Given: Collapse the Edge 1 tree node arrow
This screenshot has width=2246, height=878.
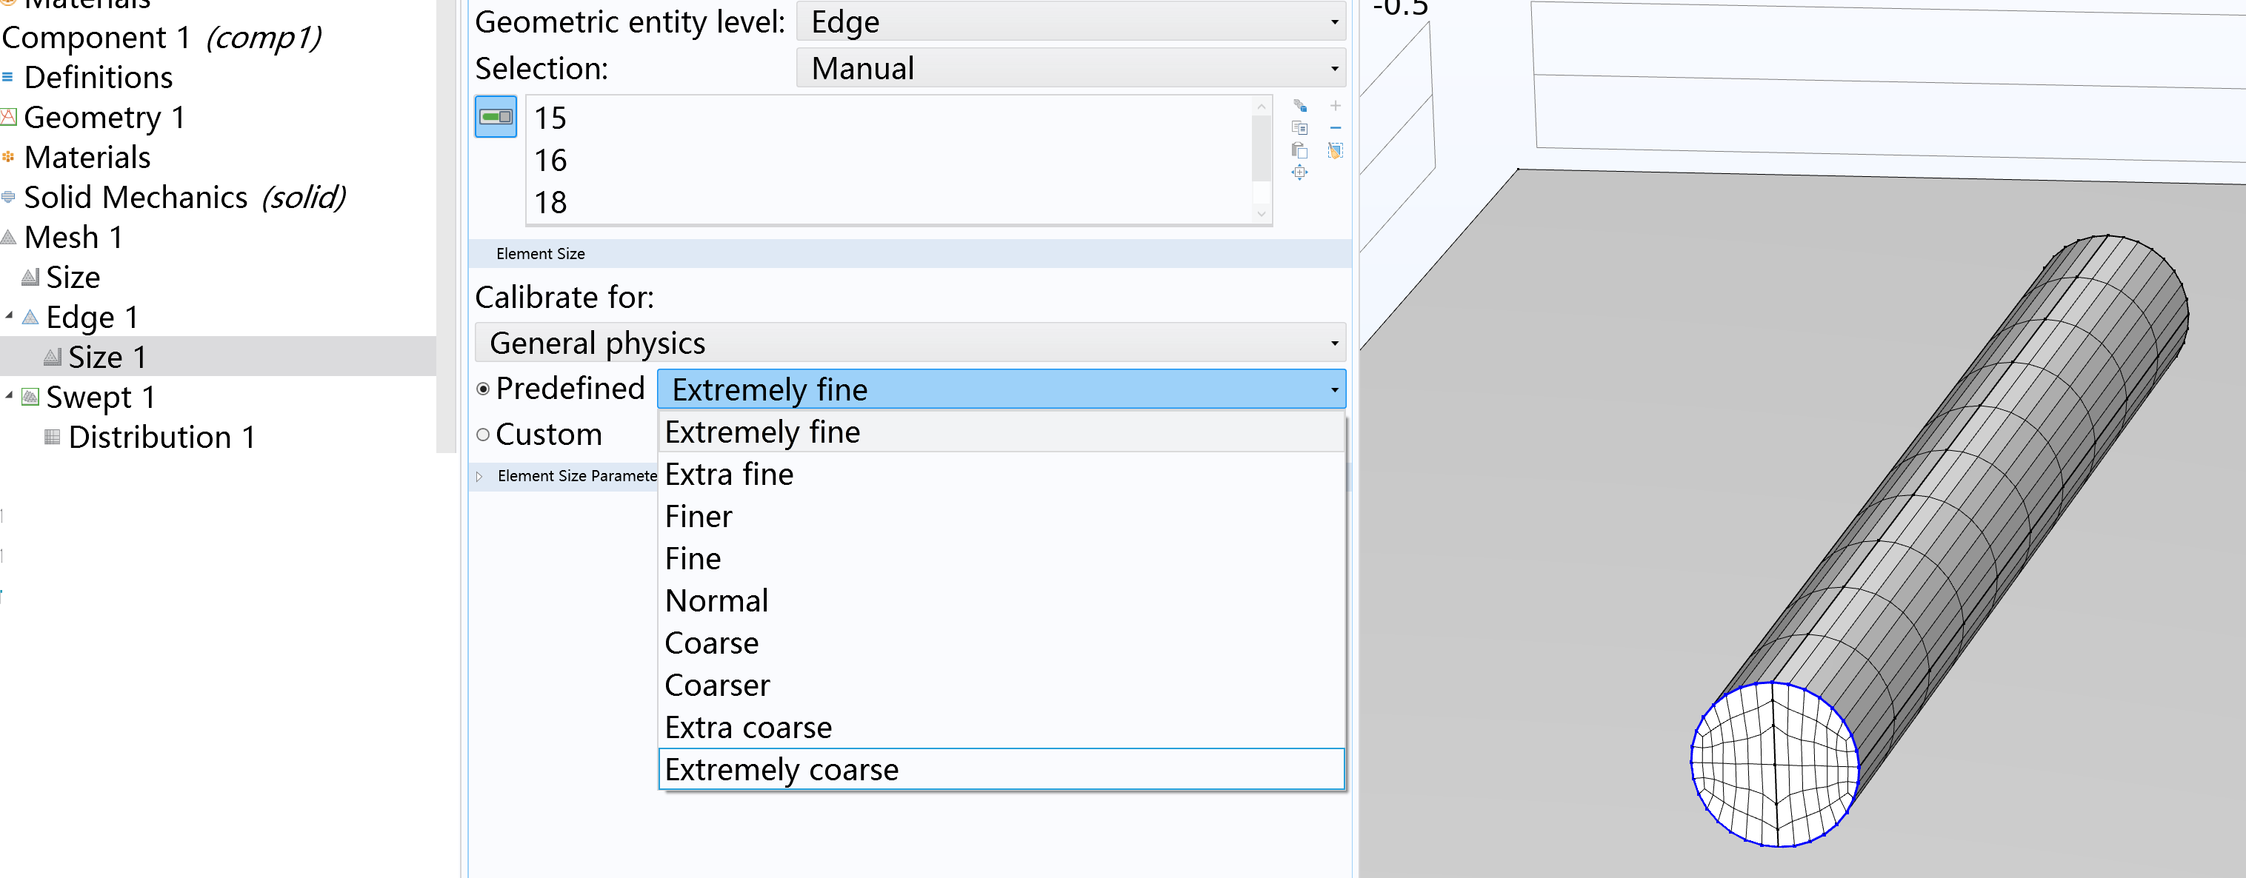Looking at the screenshot, I should coord(10,315).
